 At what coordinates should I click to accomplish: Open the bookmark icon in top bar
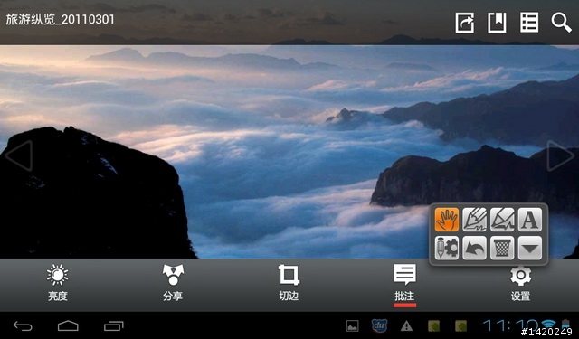pos(497,23)
